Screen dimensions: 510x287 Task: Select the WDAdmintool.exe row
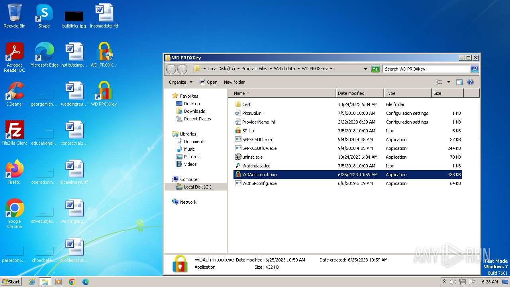[x=348, y=175]
